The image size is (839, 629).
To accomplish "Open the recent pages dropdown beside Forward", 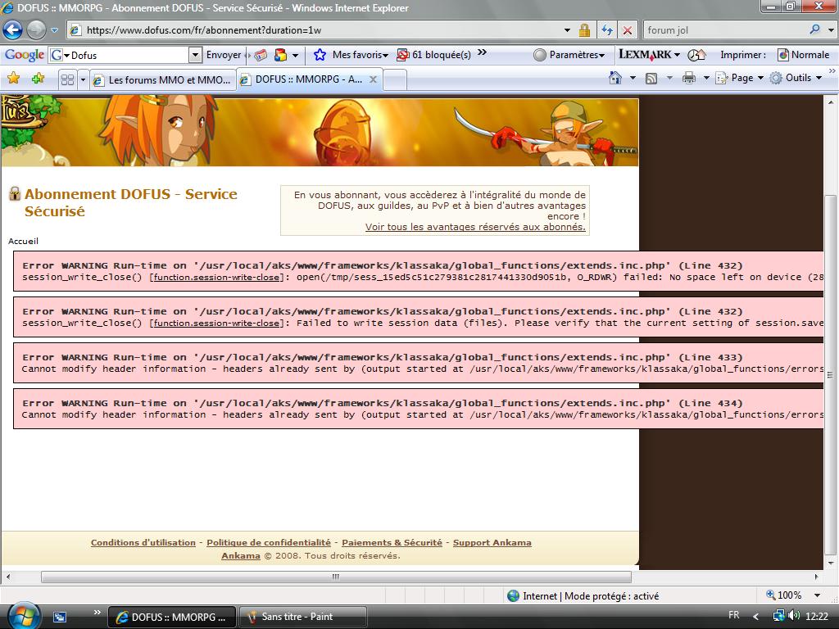I will click(x=54, y=30).
